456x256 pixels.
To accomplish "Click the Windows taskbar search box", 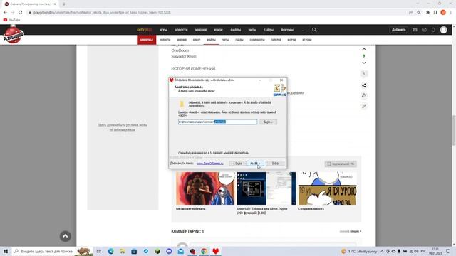I will [x=52, y=251].
